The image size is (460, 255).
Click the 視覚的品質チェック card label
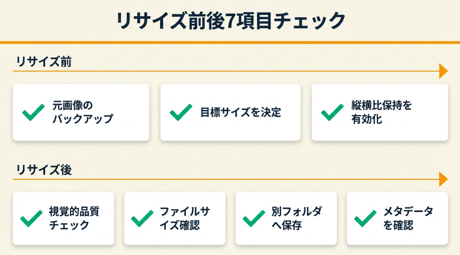coord(74,219)
